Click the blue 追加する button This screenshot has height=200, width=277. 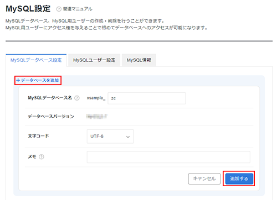tap(239, 178)
